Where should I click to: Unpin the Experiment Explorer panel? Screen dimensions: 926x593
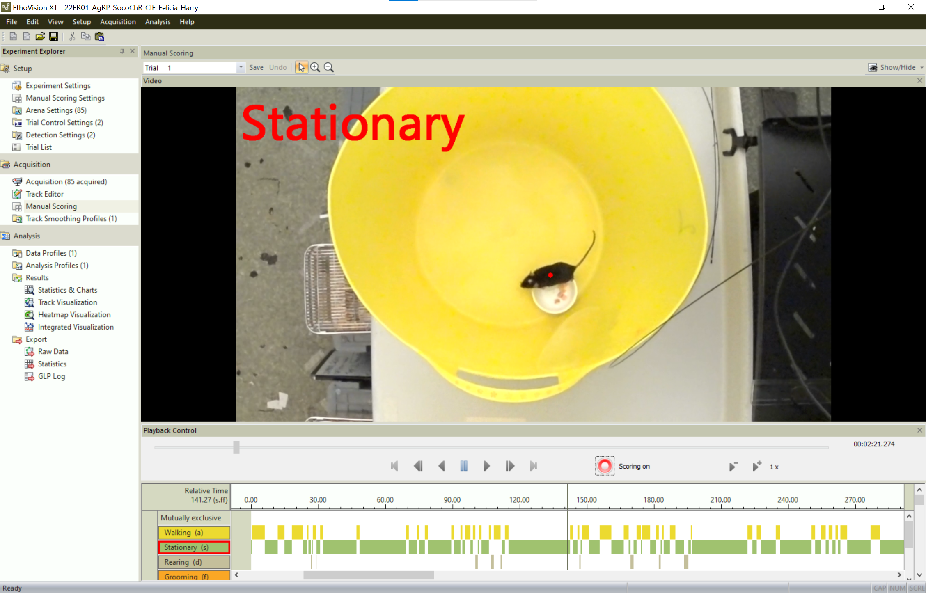(121, 51)
